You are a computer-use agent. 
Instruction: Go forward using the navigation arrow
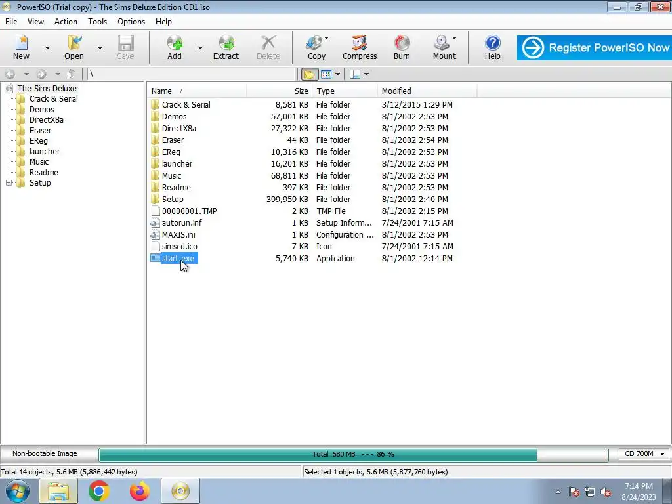41,74
